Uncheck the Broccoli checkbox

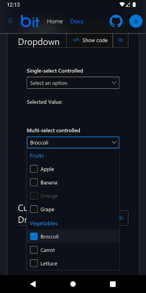pyautogui.click(x=34, y=236)
